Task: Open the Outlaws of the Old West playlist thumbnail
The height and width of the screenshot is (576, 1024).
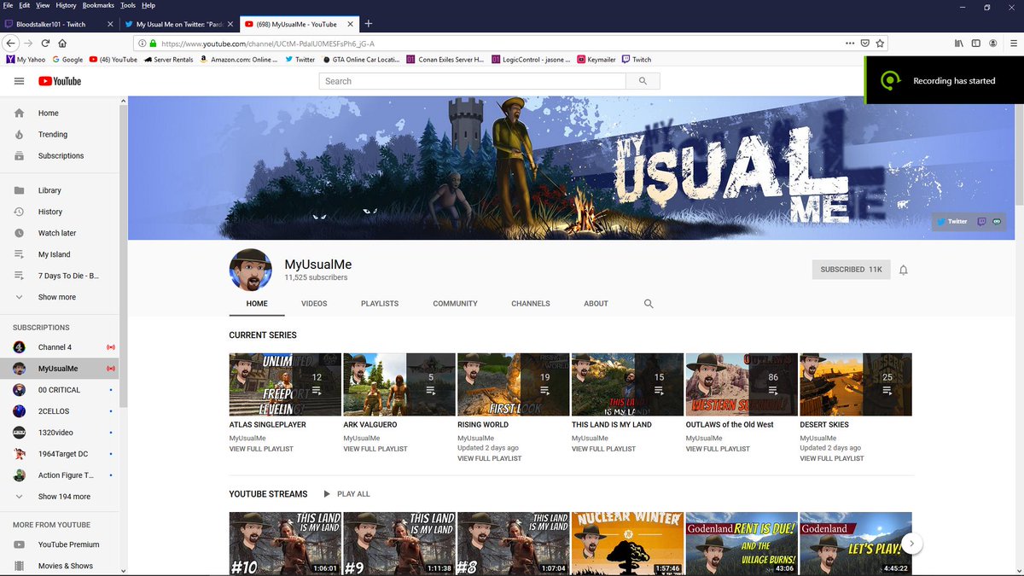Action: [742, 384]
